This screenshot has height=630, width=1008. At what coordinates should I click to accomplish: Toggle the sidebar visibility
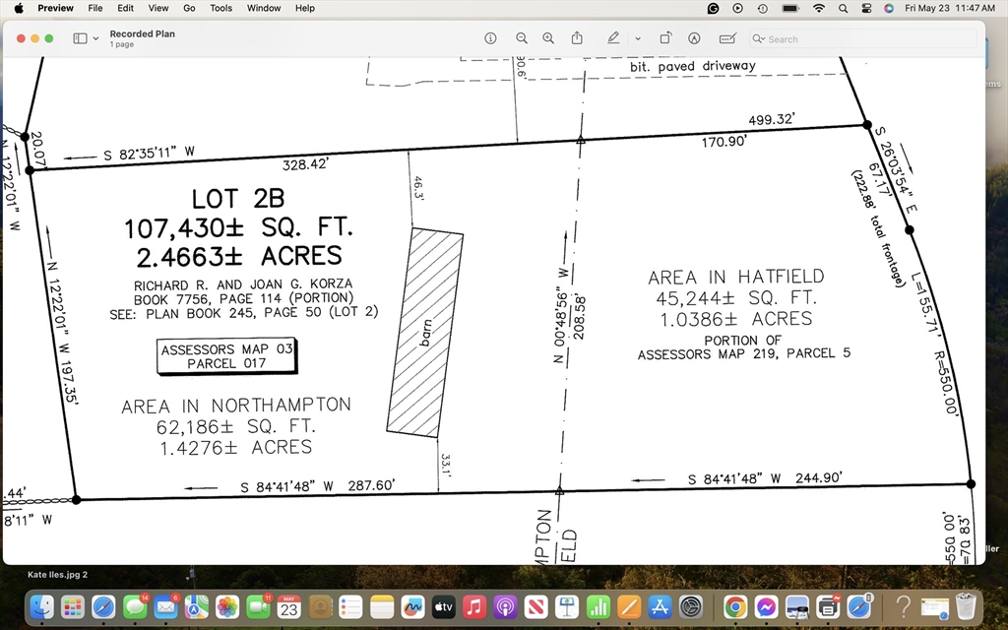tap(78, 37)
